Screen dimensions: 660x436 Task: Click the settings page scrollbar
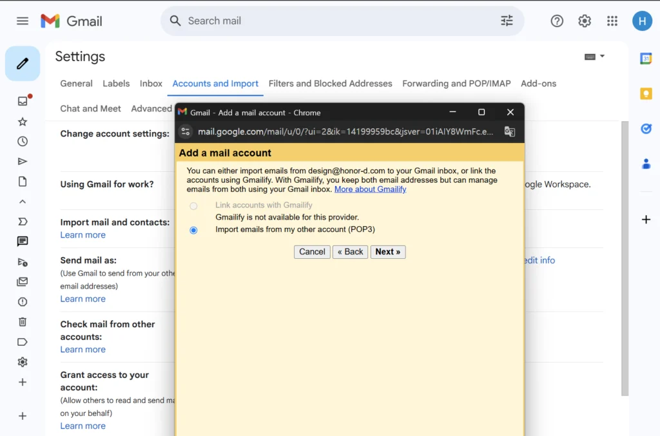point(625,258)
